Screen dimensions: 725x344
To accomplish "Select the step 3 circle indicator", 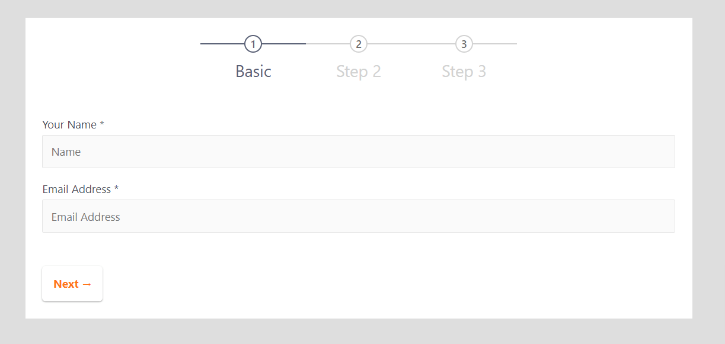I will click(464, 44).
